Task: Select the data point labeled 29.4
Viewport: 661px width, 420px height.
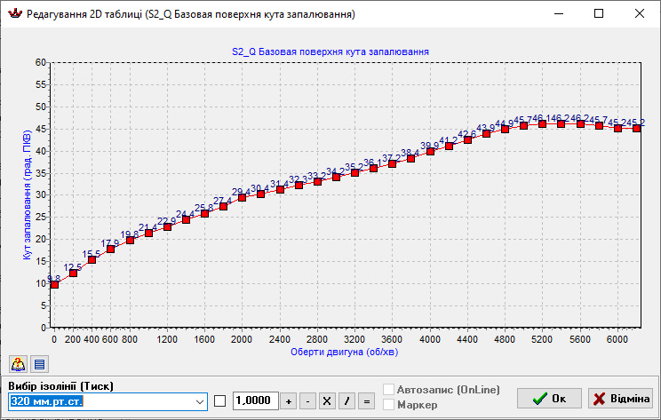Action: (242, 198)
